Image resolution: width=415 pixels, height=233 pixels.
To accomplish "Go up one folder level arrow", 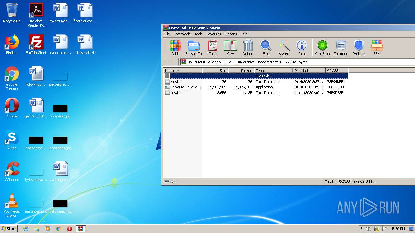I will (x=170, y=62).
